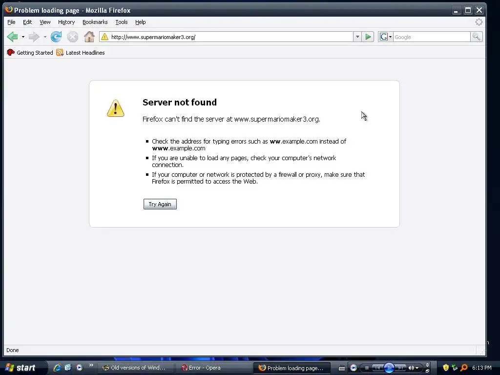Screen dimensions: 500x375
Task: Open the Help menu
Action: click(140, 22)
